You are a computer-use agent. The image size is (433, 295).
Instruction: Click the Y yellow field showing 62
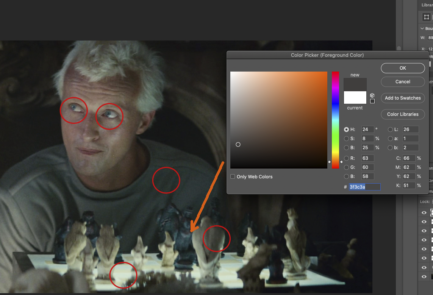coord(409,176)
